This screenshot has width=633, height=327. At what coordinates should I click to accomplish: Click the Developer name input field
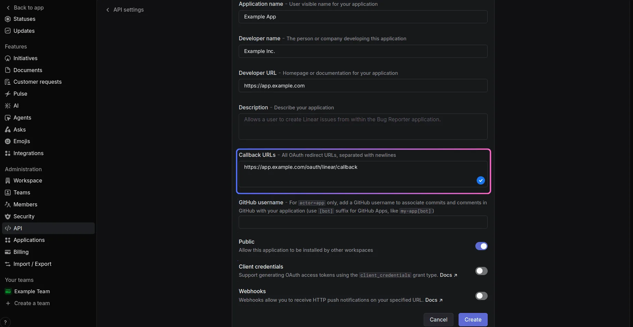point(363,51)
